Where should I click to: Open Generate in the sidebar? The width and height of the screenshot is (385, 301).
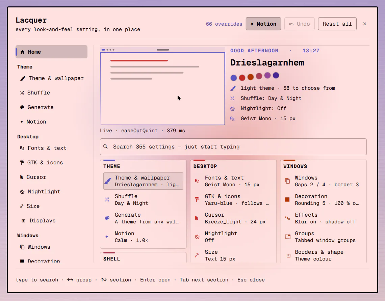tap(52, 107)
